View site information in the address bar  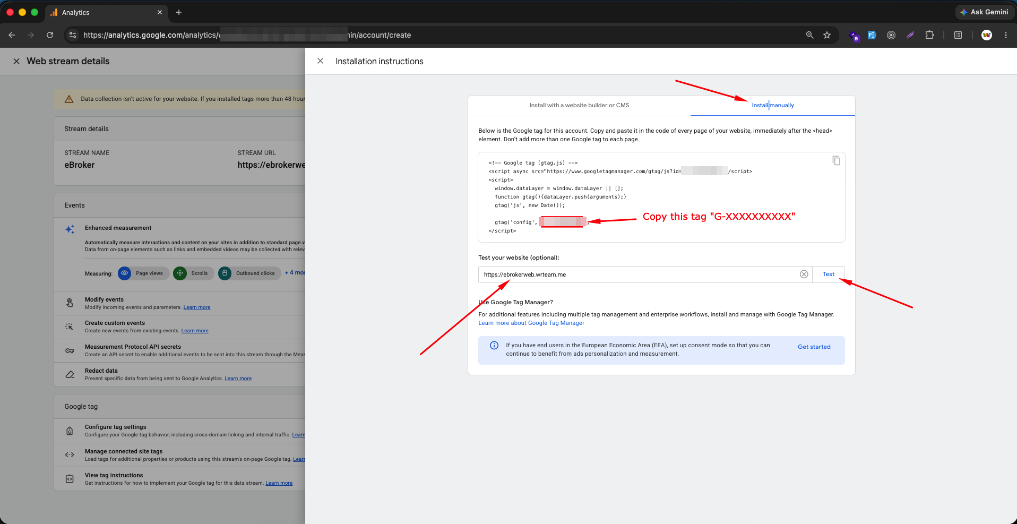click(x=73, y=35)
